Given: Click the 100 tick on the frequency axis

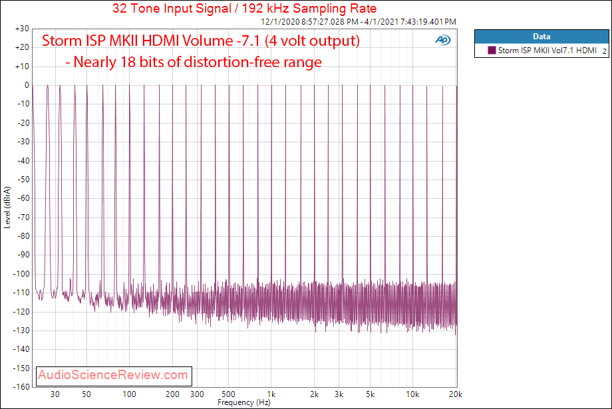Looking at the screenshot, I should pos(129,394).
